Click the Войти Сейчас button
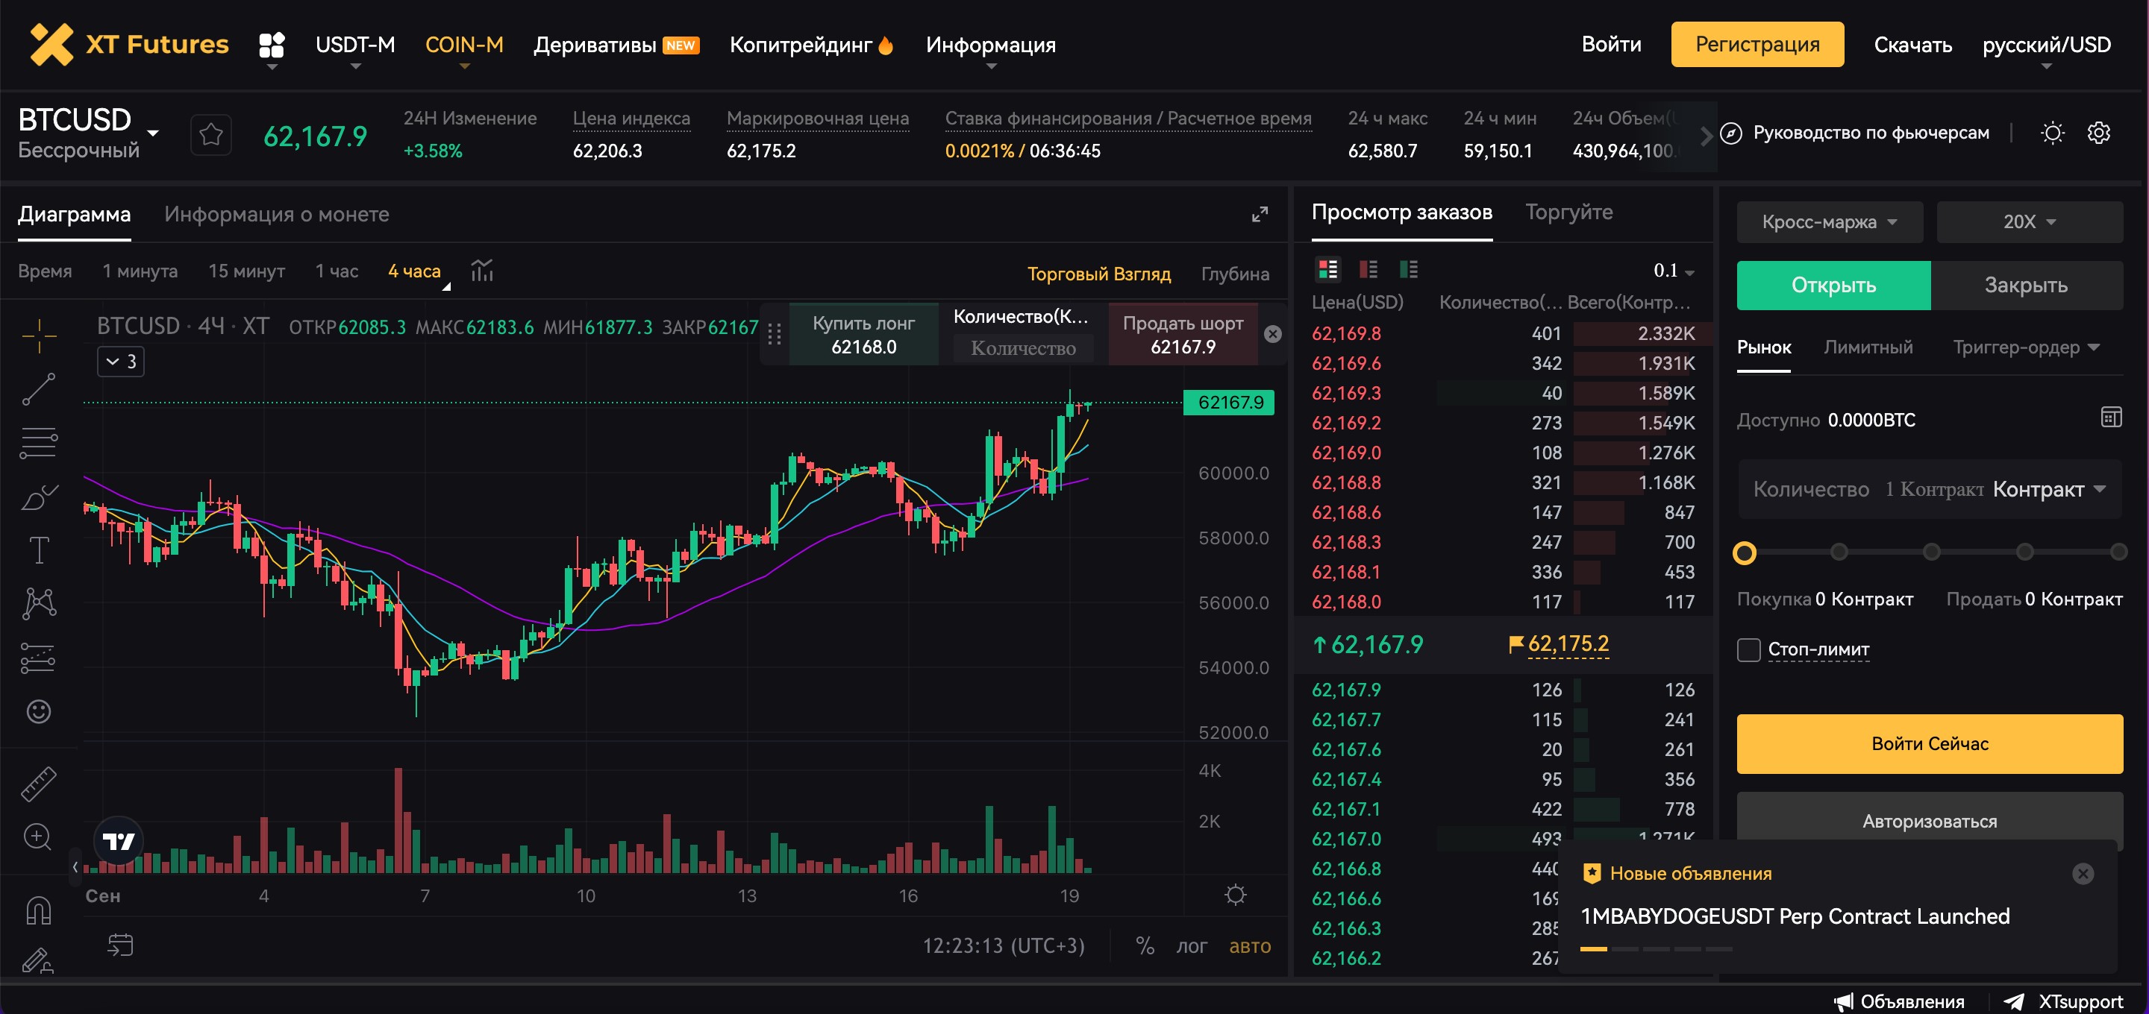The width and height of the screenshot is (2149, 1014). point(1930,743)
